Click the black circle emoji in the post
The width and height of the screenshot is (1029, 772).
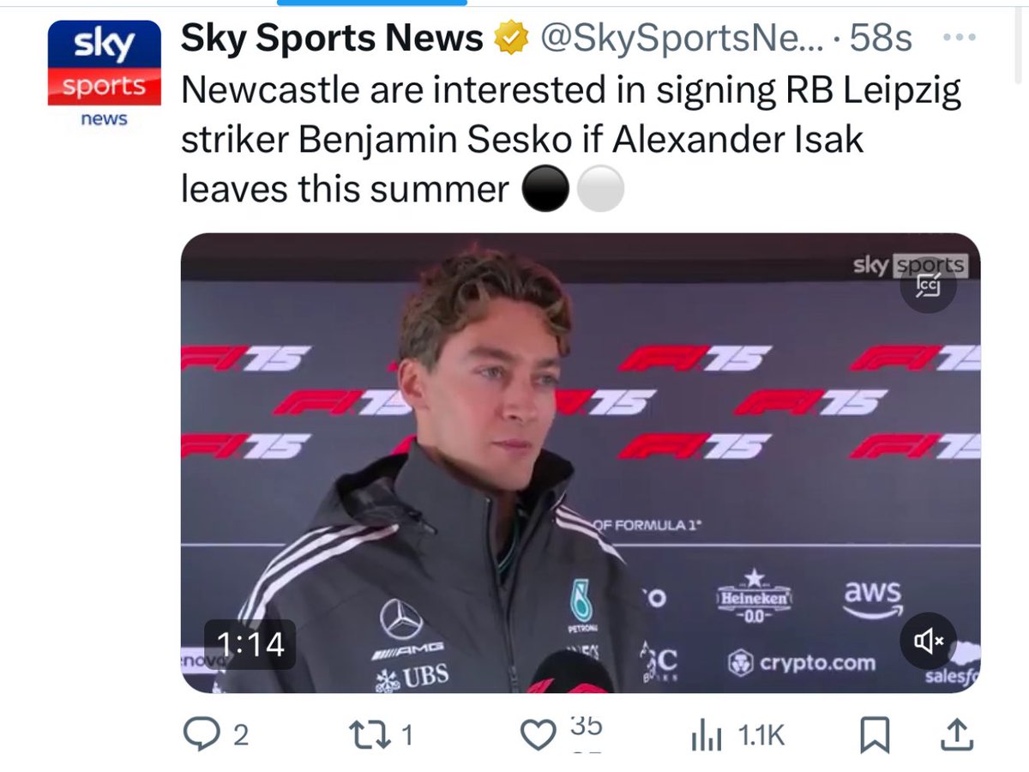[x=544, y=189]
